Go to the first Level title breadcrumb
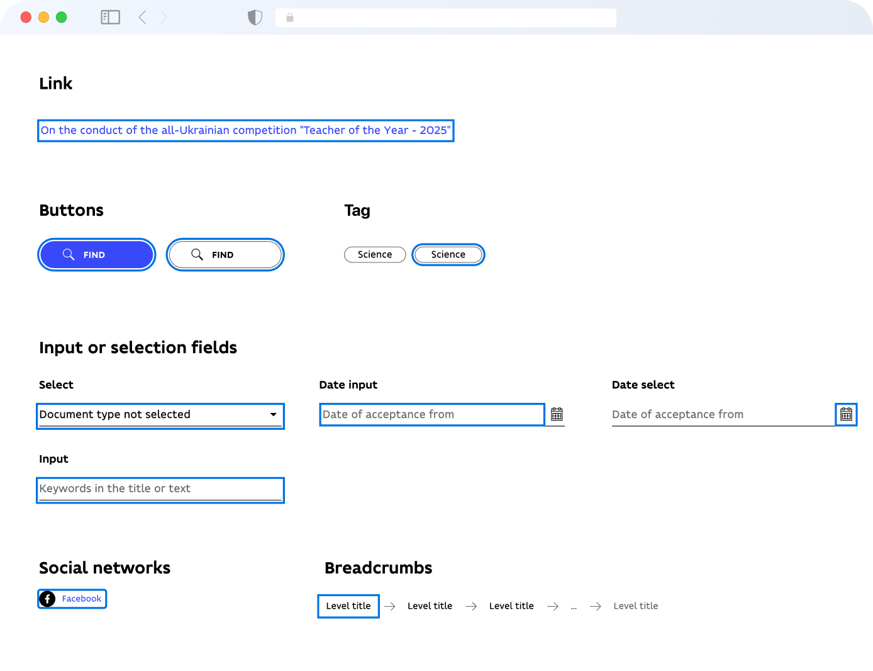Image resolution: width=873 pixels, height=671 pixels. pyautogui.click(x=348, y=606)
